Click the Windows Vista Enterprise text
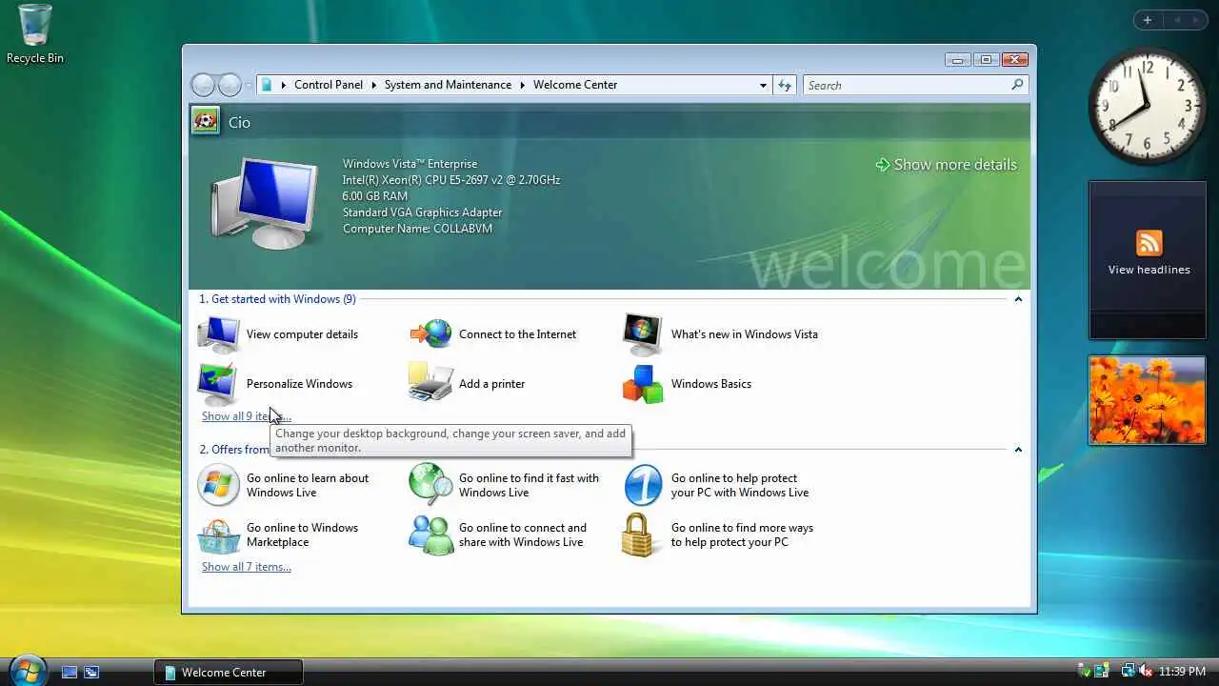Image resolution: width=1219 pixels, height=686 pixels. pos(410,164)
